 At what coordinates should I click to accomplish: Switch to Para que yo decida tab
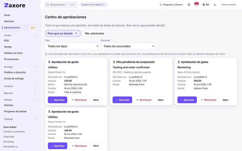tap(63, 33)
